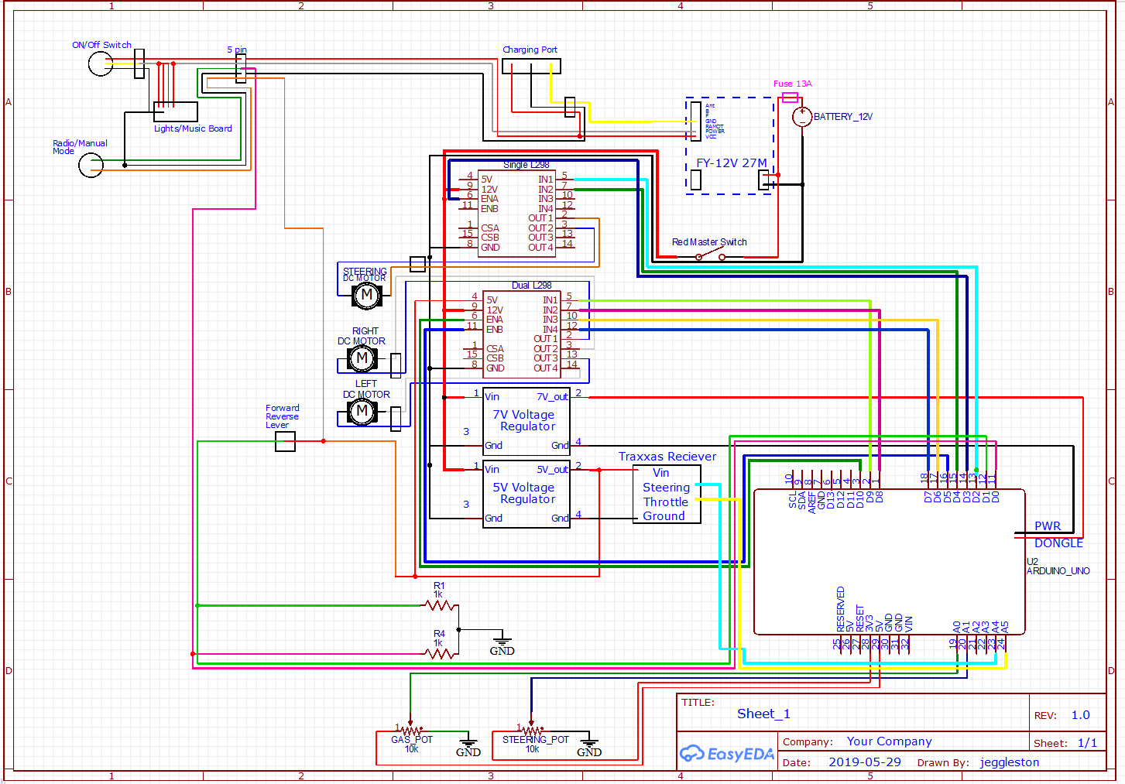Click the jeggleston Drawn By name
1125x784 pixels.
tap(1010, 762)
